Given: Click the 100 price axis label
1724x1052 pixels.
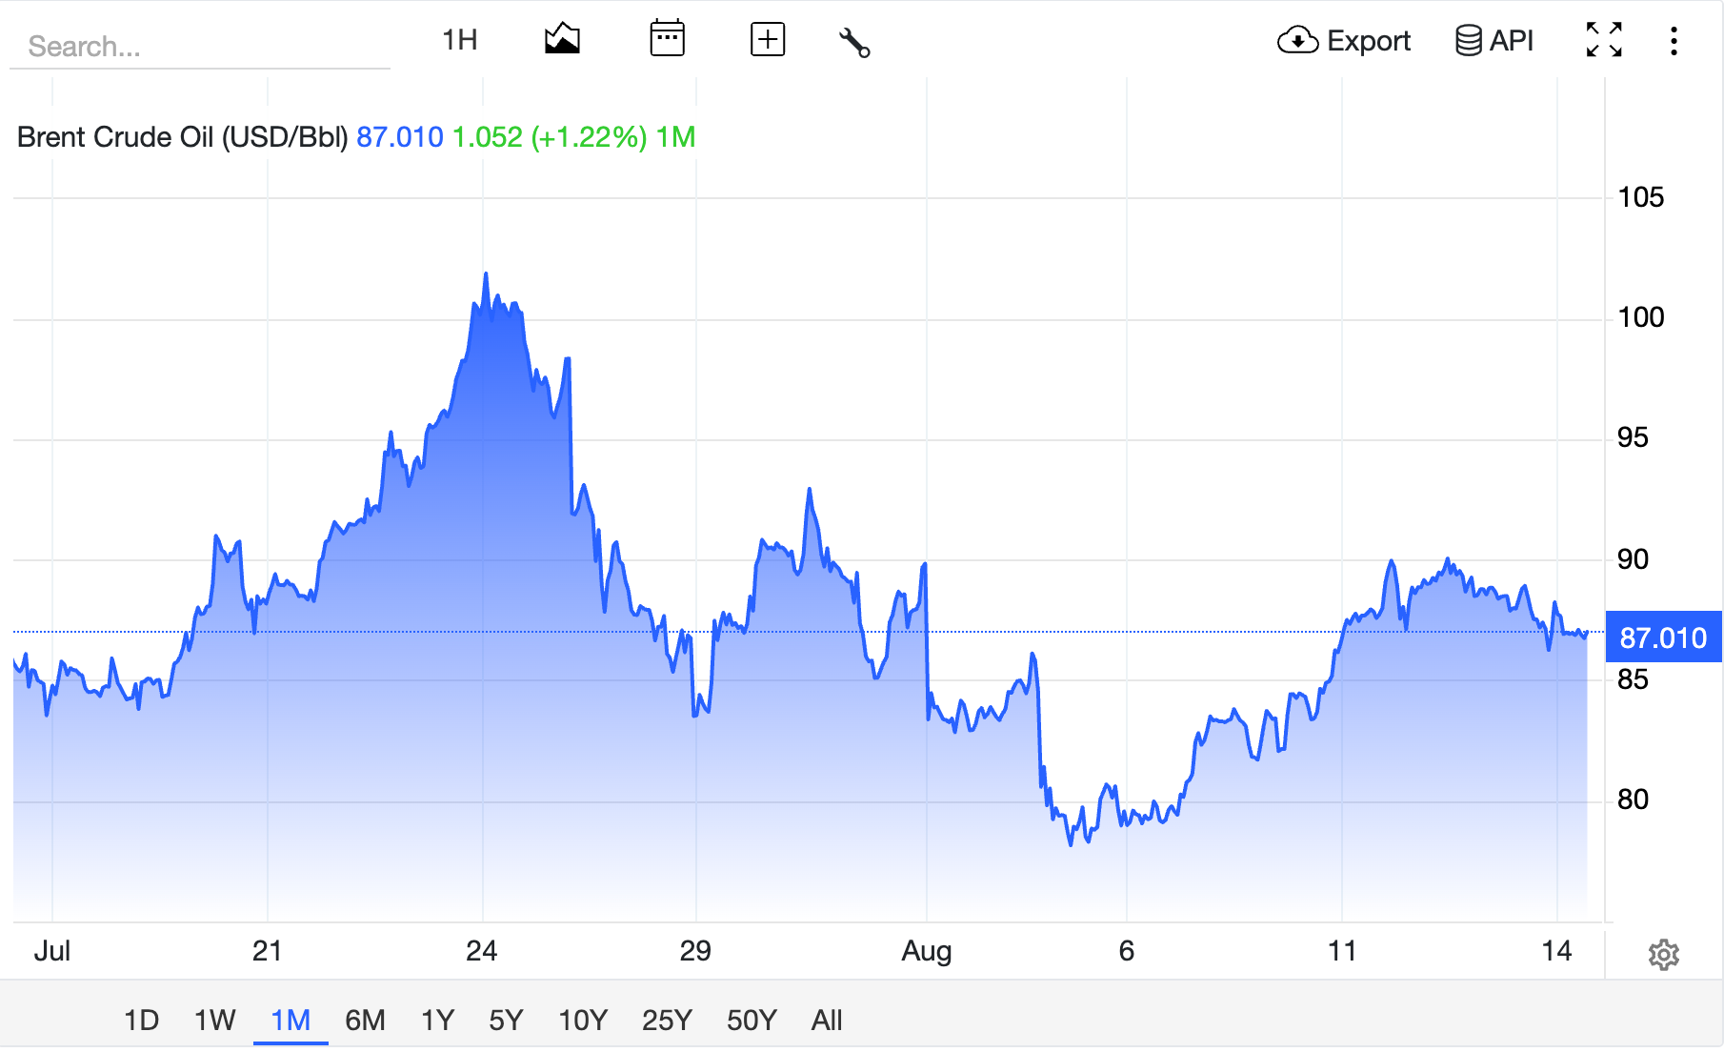Looking at the screenshot, I should coord(1641,317).
